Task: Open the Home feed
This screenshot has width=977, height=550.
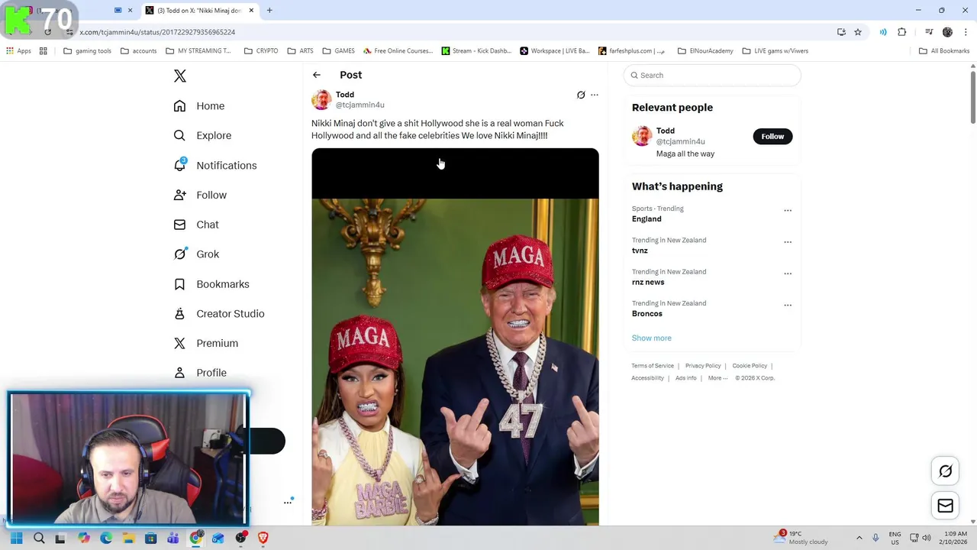Action: click(199, 106)
